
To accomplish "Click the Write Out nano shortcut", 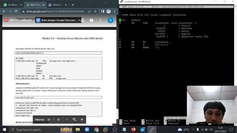I will click(x=150, y=121).
